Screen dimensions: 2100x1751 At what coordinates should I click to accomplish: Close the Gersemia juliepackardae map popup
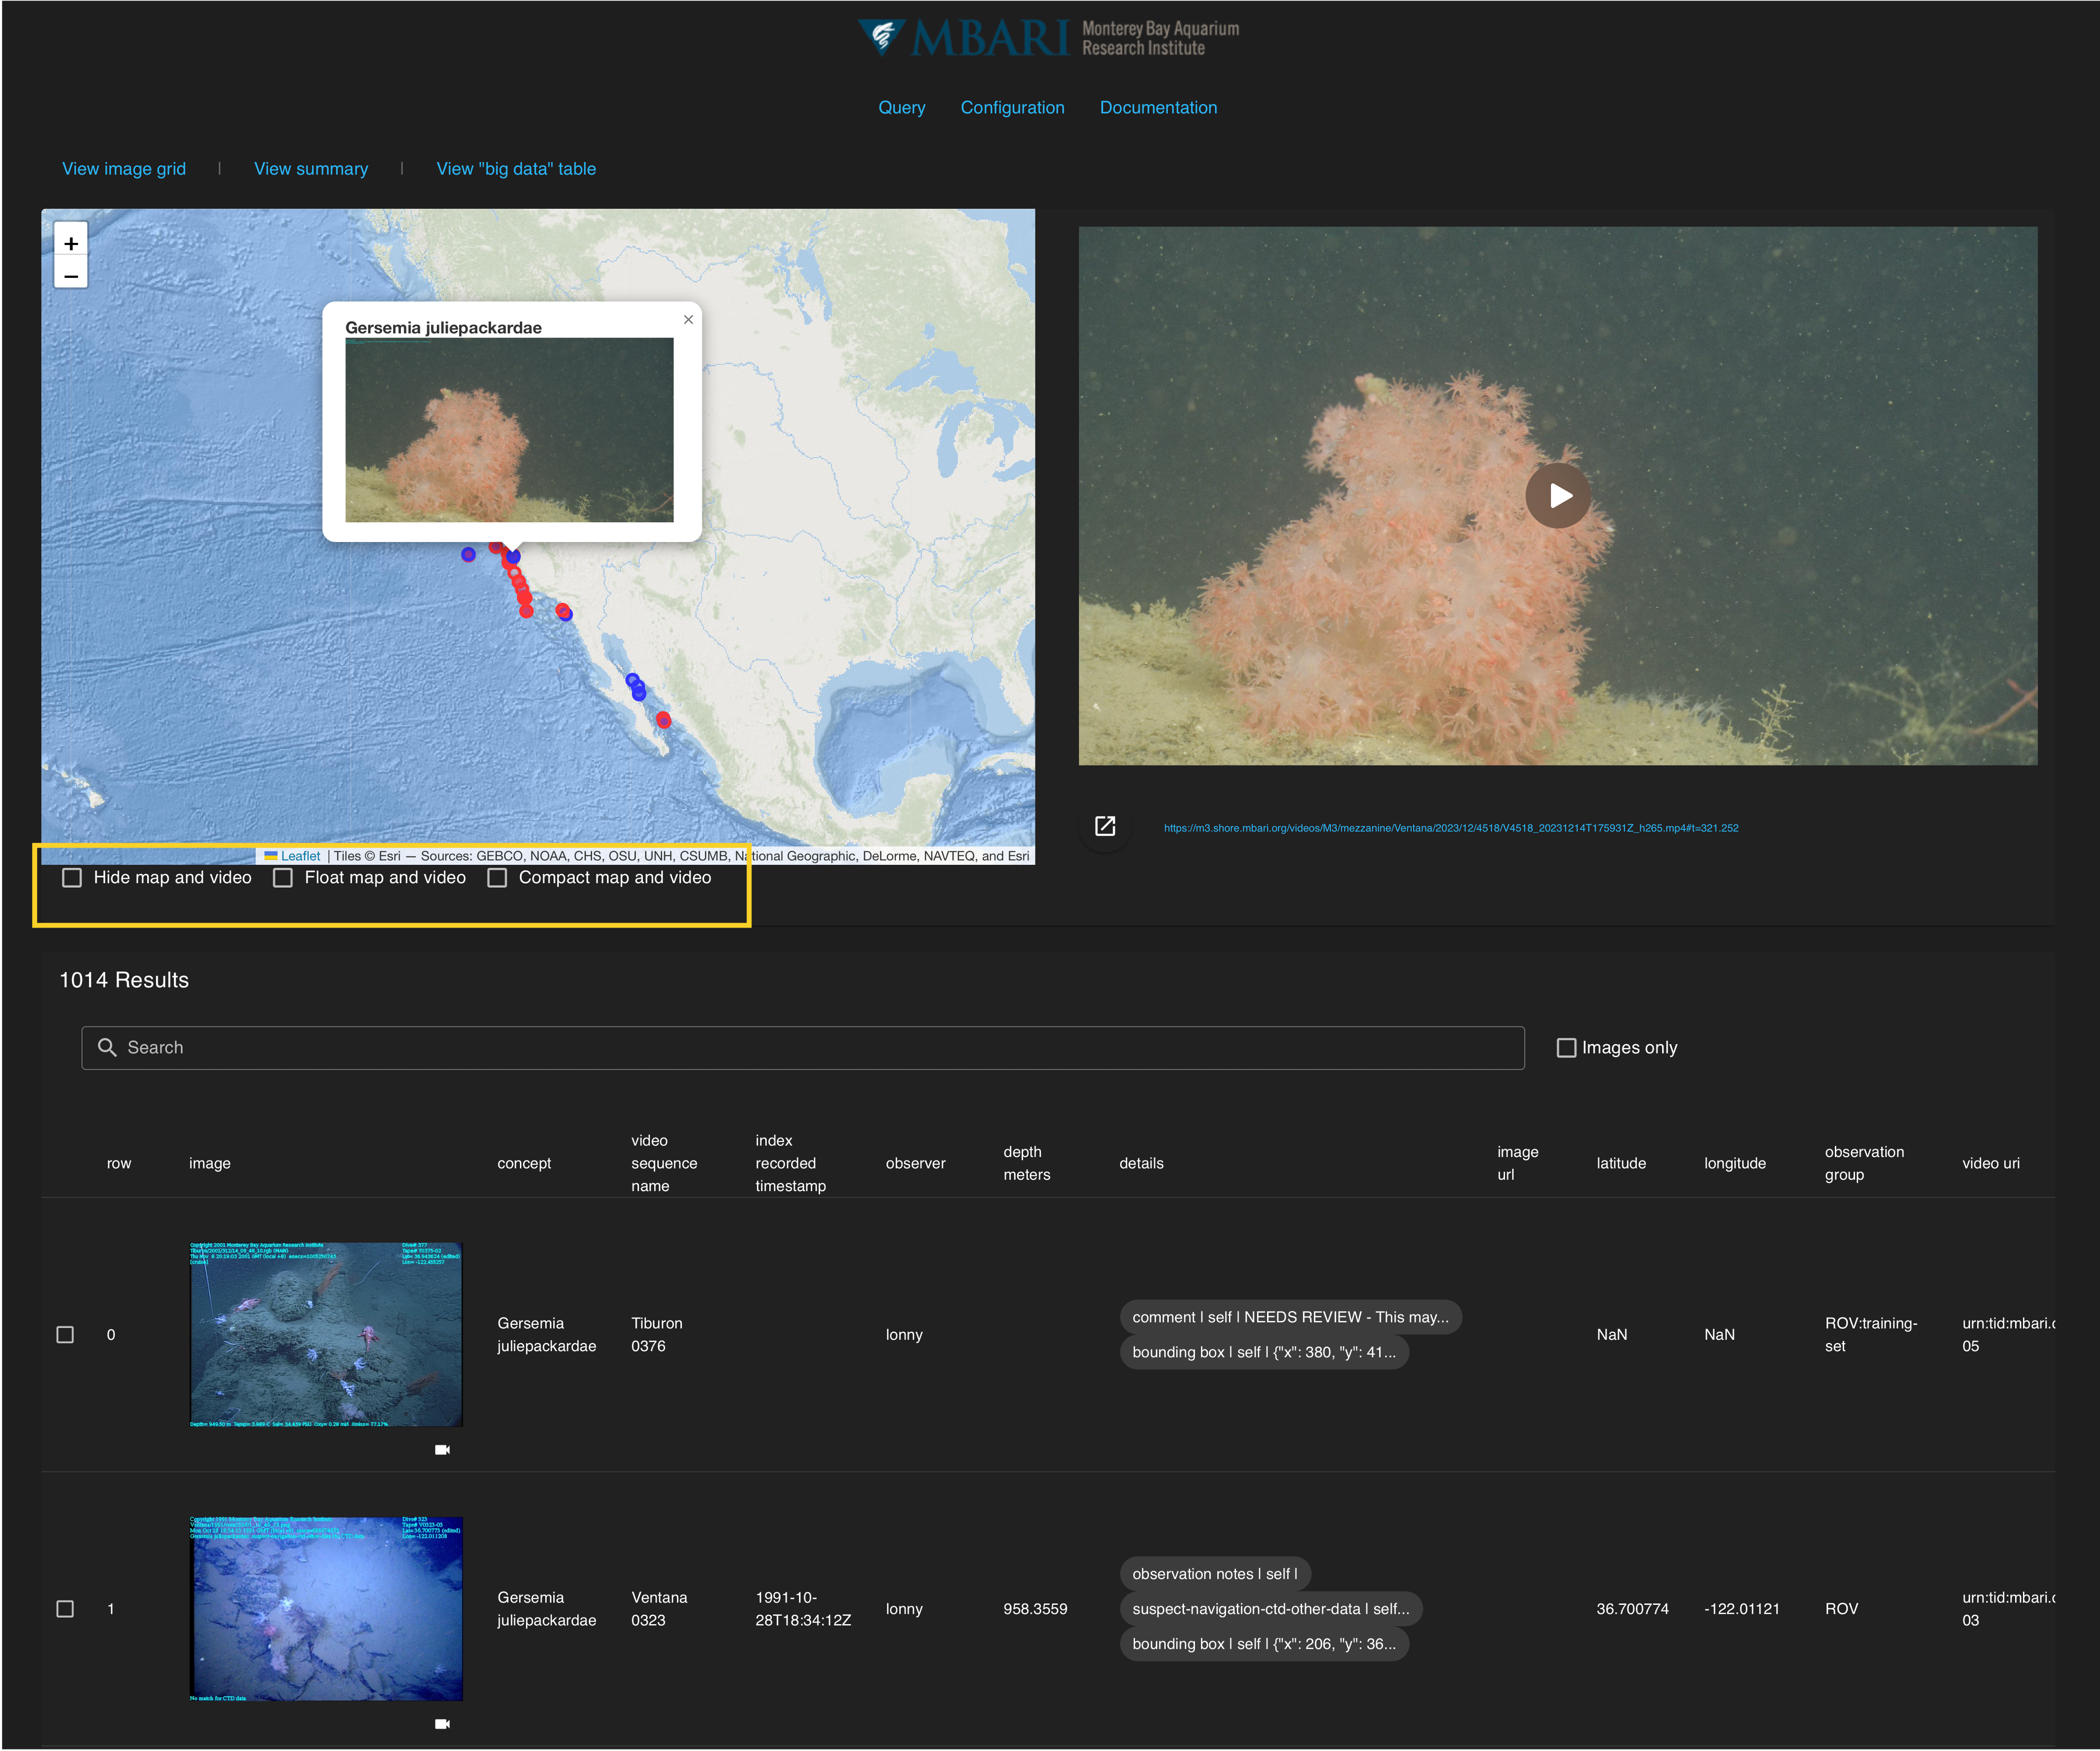pos(688,320)
